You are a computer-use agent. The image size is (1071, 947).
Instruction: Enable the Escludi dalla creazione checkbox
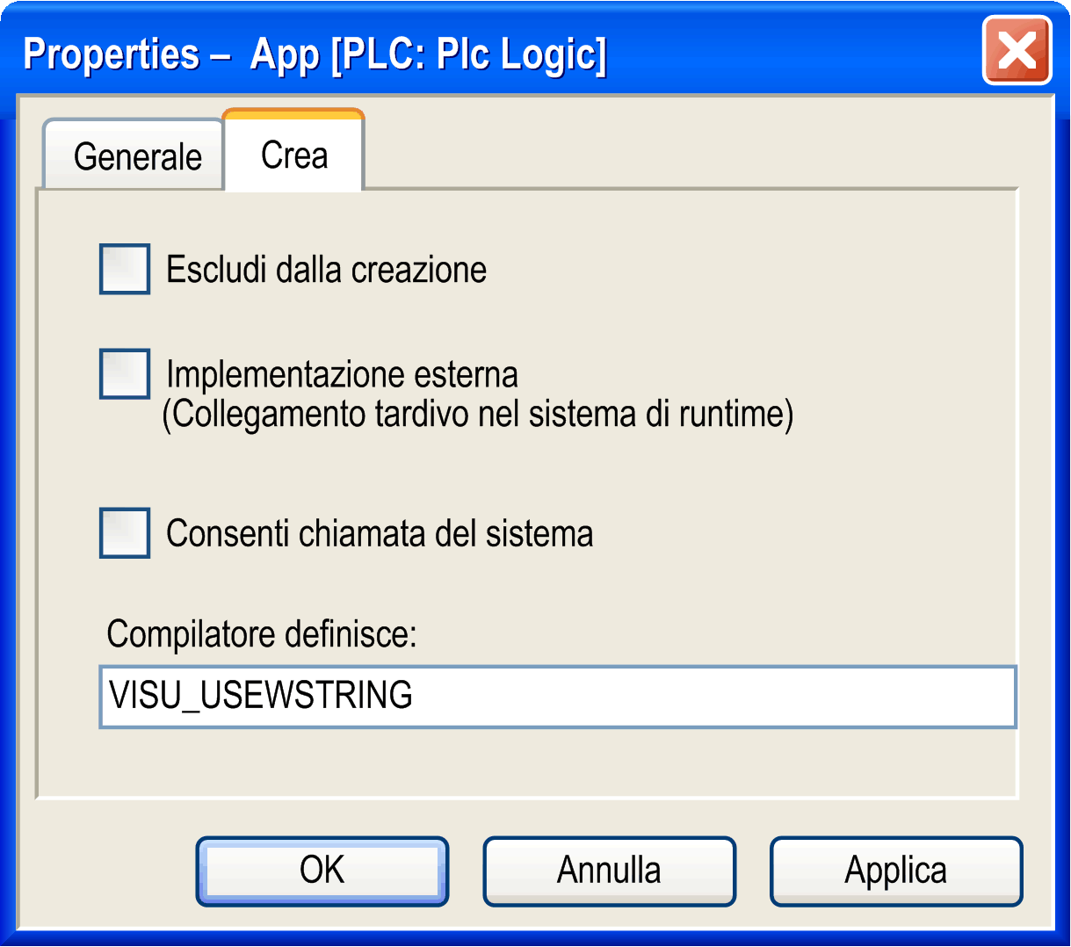pos(125,269)
